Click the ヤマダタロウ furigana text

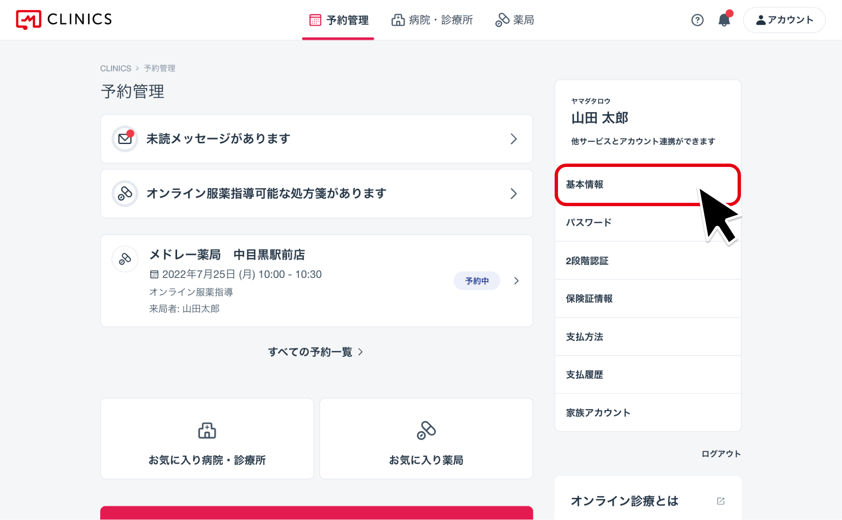coord(591,101)
